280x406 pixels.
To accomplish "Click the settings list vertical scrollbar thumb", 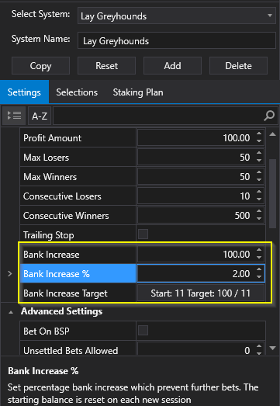I will pos(272,193).
